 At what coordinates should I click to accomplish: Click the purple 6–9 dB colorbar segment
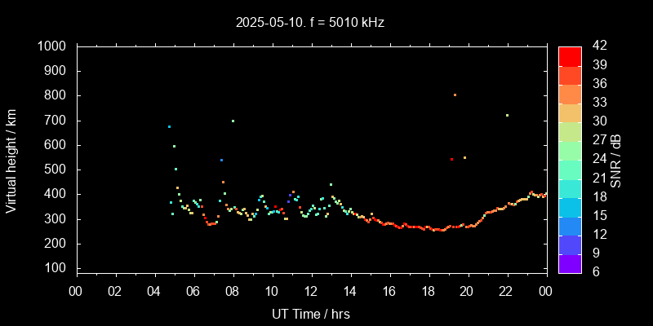click(x=569, y=263)
